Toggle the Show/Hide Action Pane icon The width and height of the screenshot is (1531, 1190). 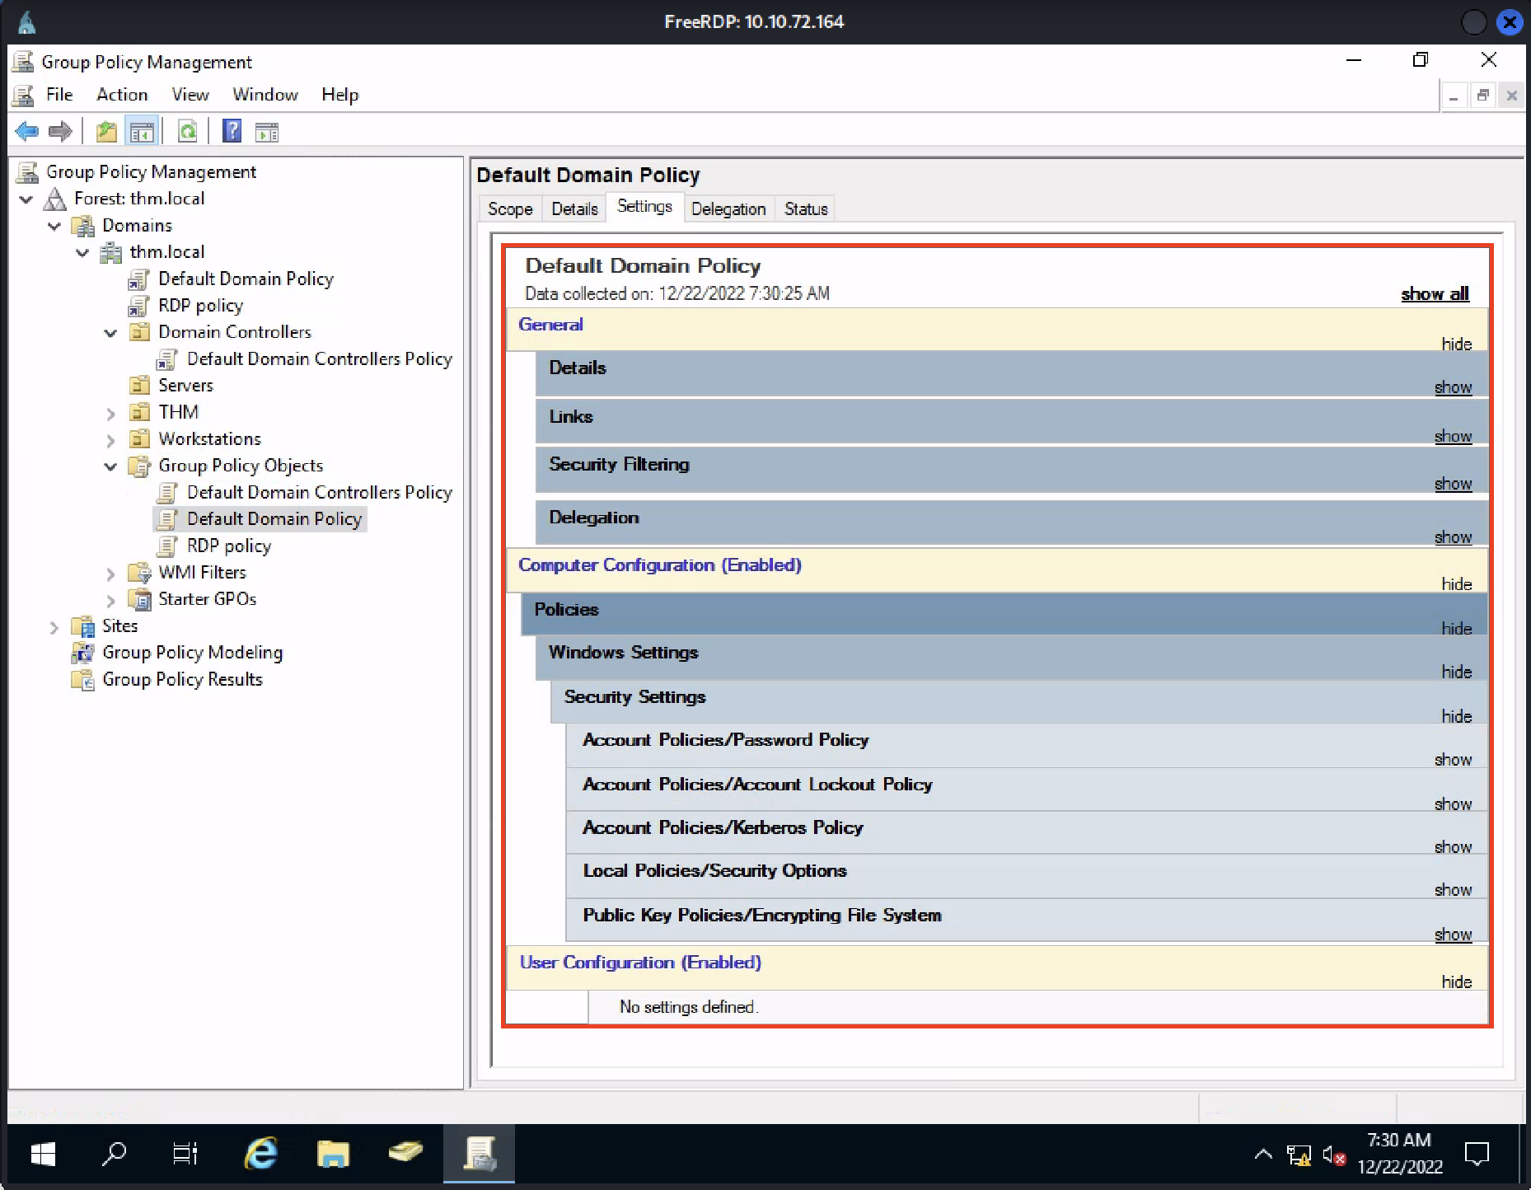[267, 131]
